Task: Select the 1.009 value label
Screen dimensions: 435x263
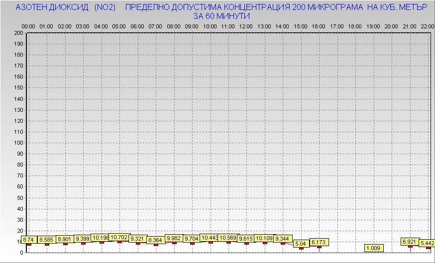Action: pyautogui.click(x=373, y=248)
